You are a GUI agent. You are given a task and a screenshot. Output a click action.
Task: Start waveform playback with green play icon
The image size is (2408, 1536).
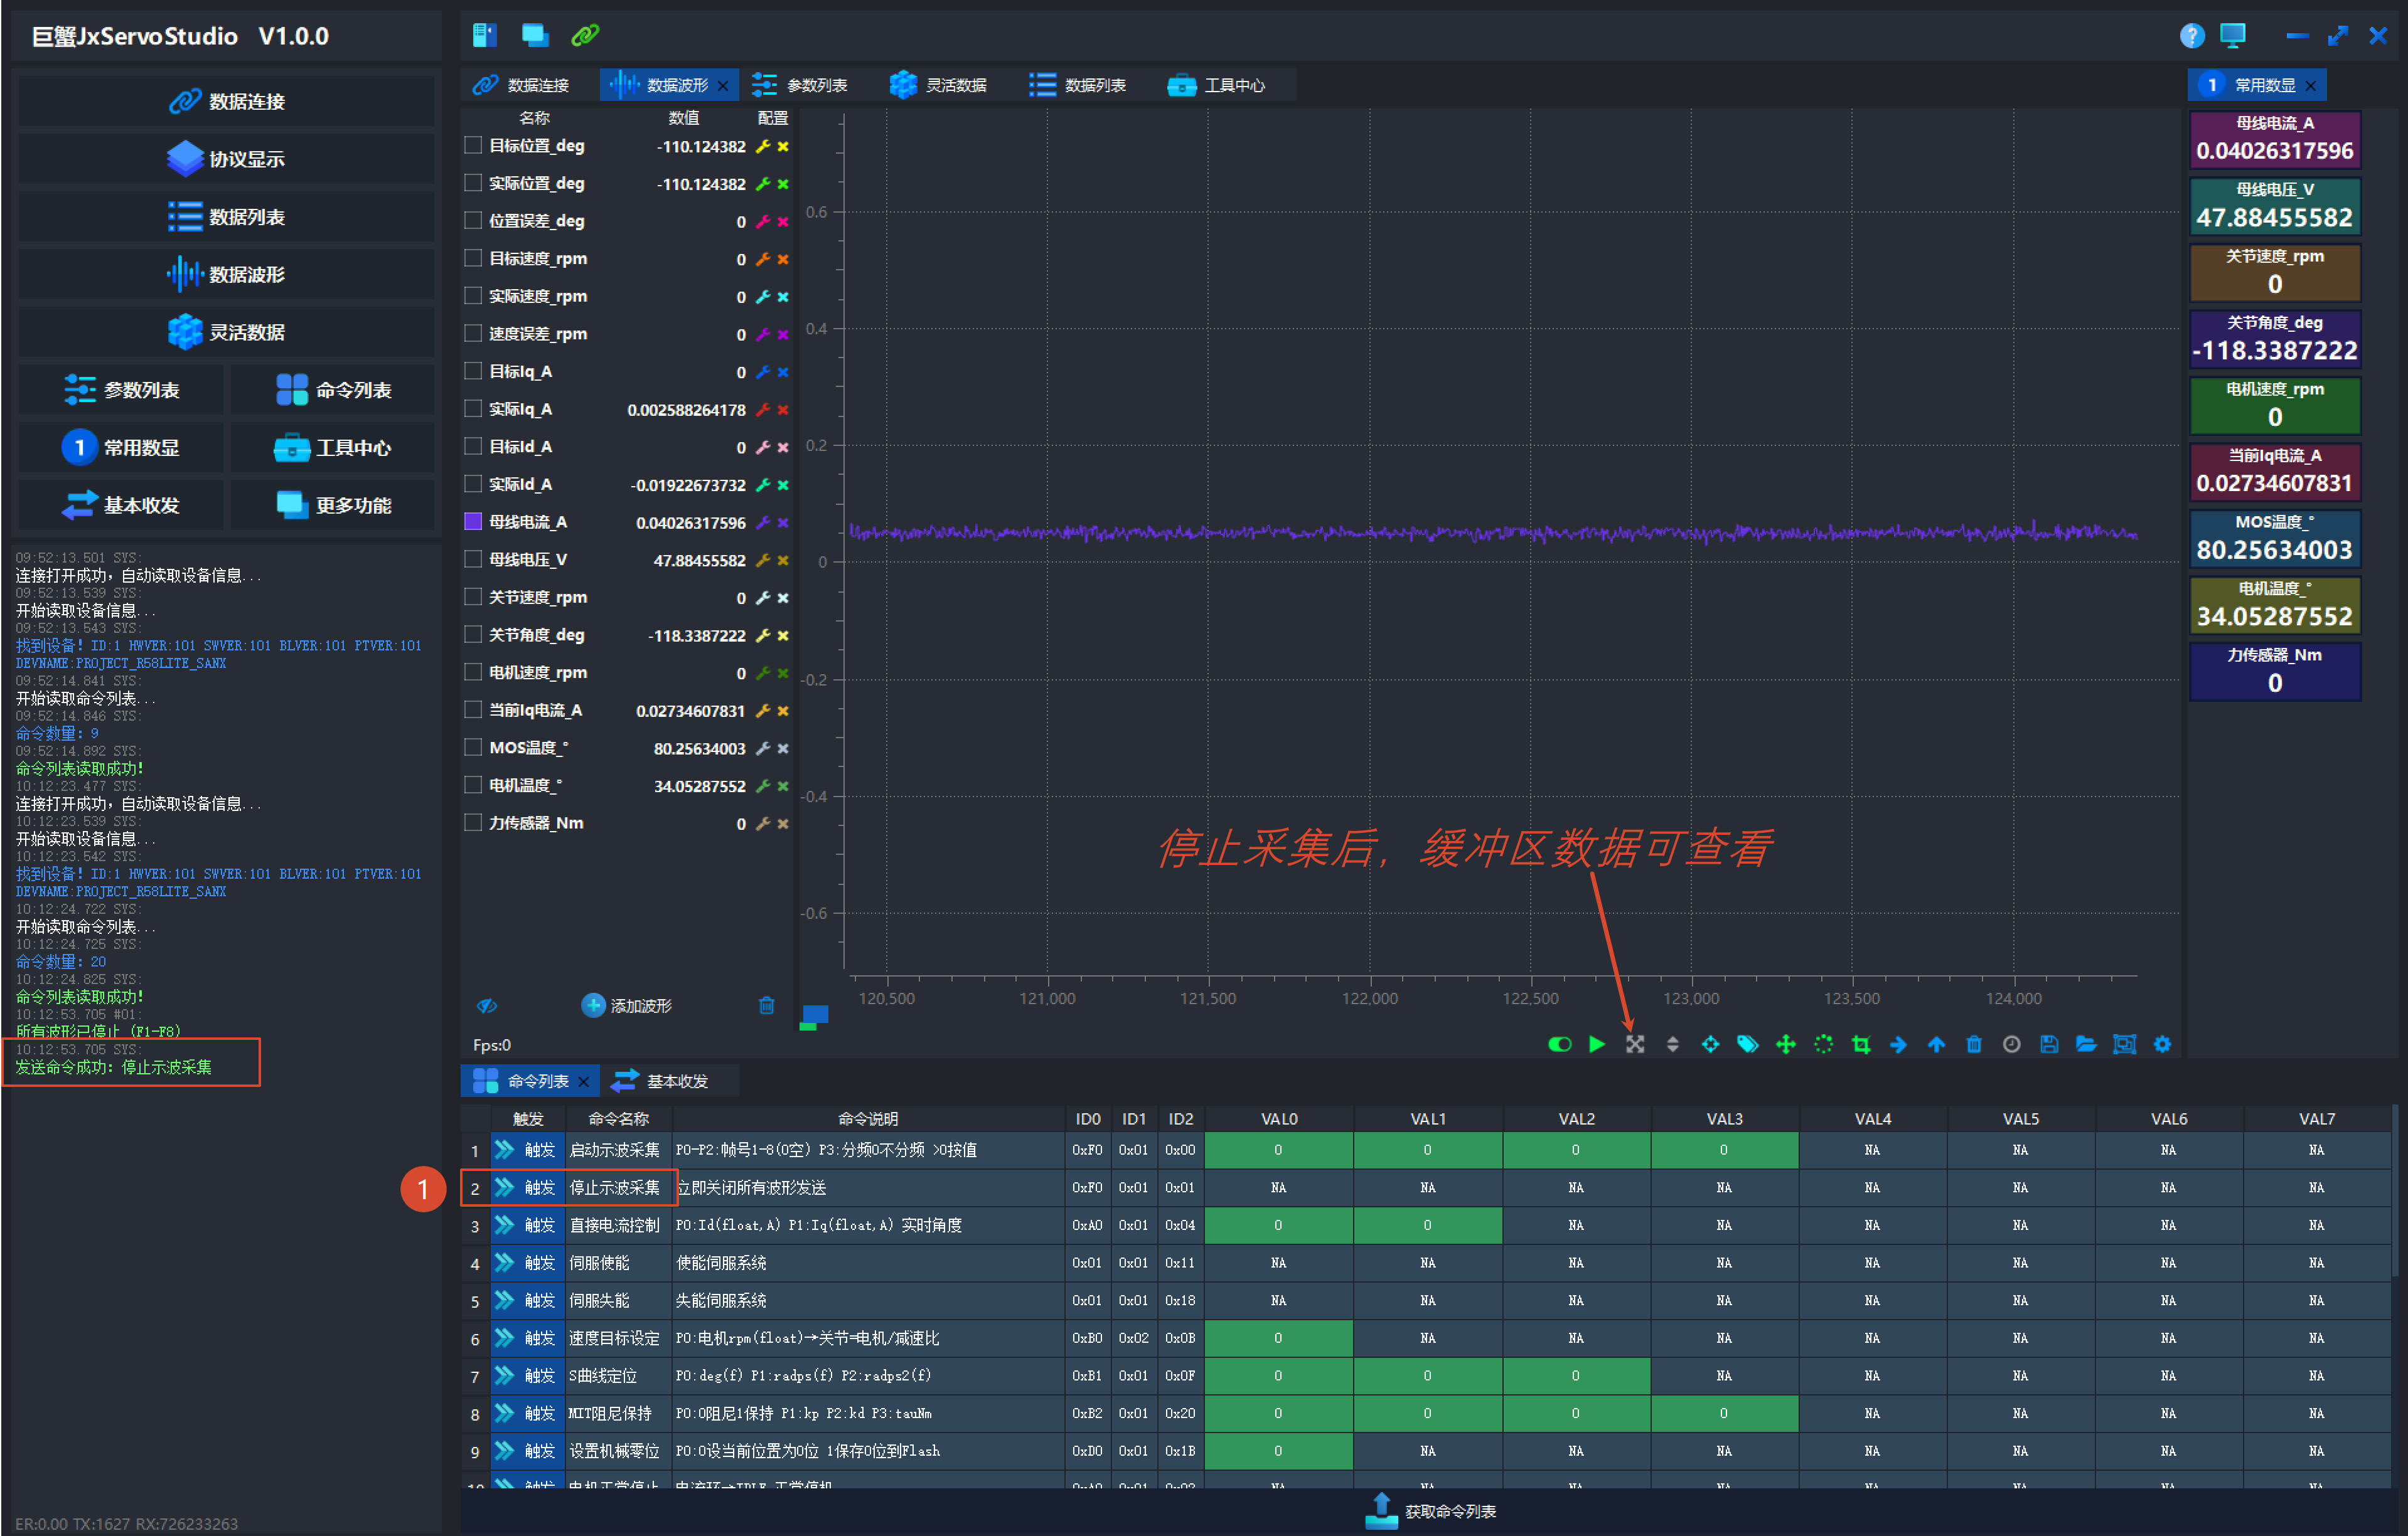1597,1044
